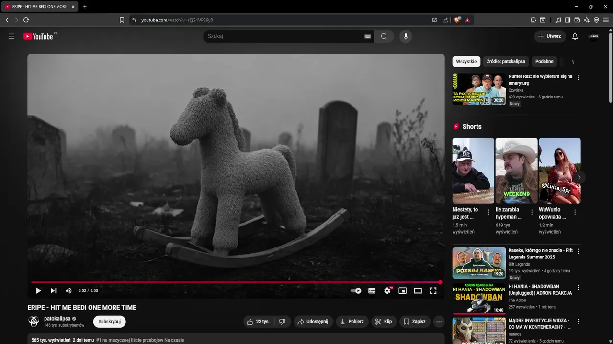The height and width of the screenshot is (344, 613).
Task: Open a new browser tab
Action: 85,7
